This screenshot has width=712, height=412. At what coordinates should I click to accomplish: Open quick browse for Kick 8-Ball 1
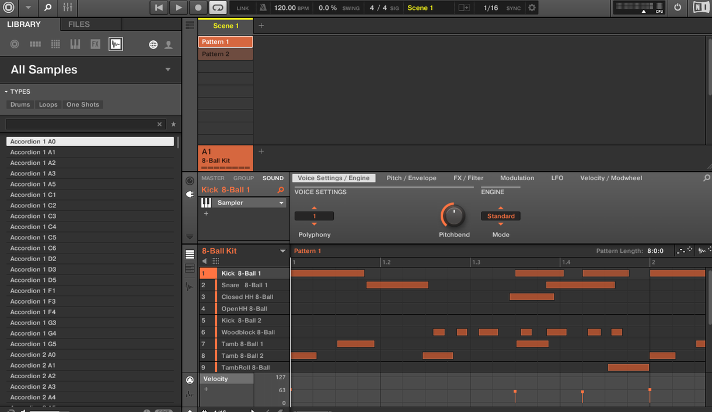281,190
